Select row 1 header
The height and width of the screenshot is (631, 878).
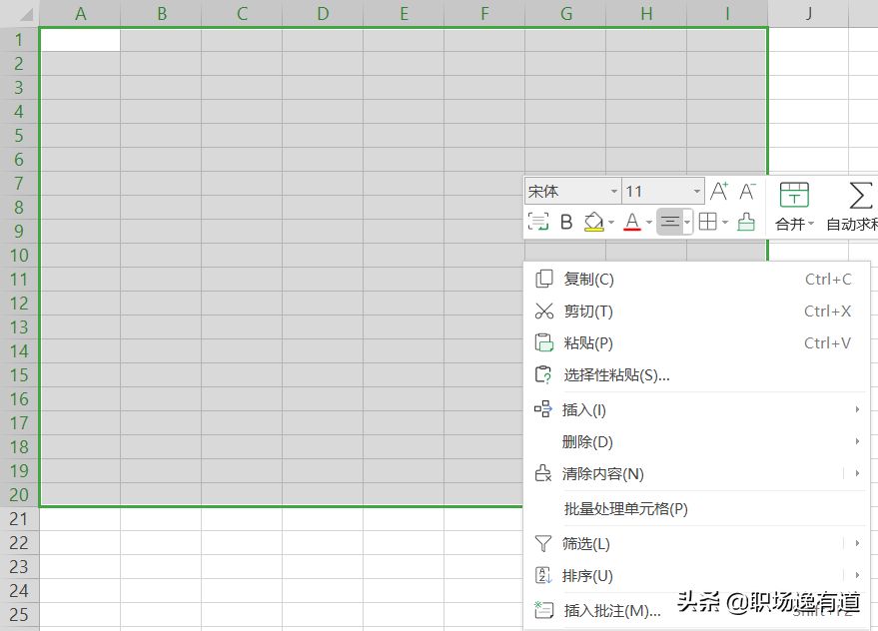[x=19, y=40]
